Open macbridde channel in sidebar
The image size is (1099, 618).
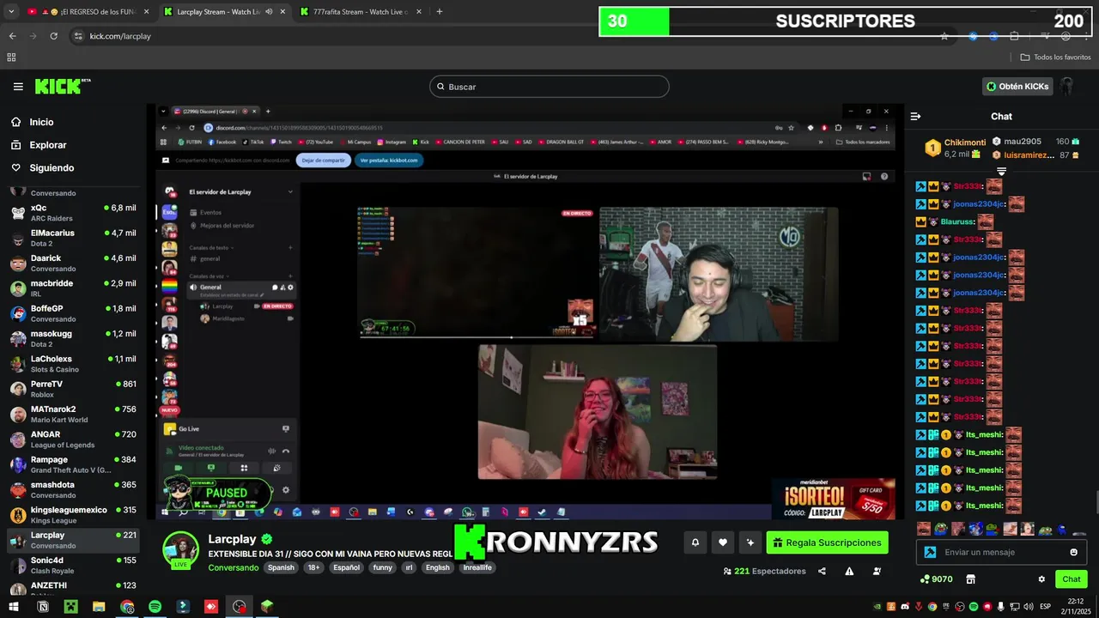(73, 288)
